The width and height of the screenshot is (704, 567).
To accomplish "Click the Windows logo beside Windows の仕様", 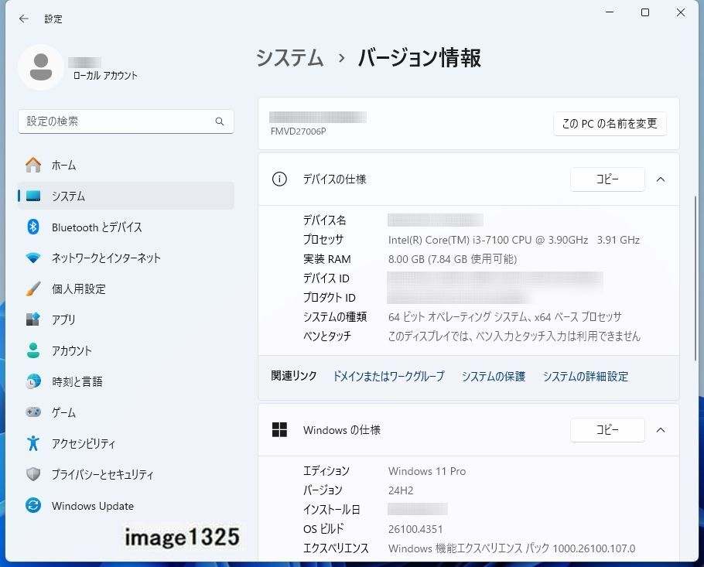I will point(279,429).
